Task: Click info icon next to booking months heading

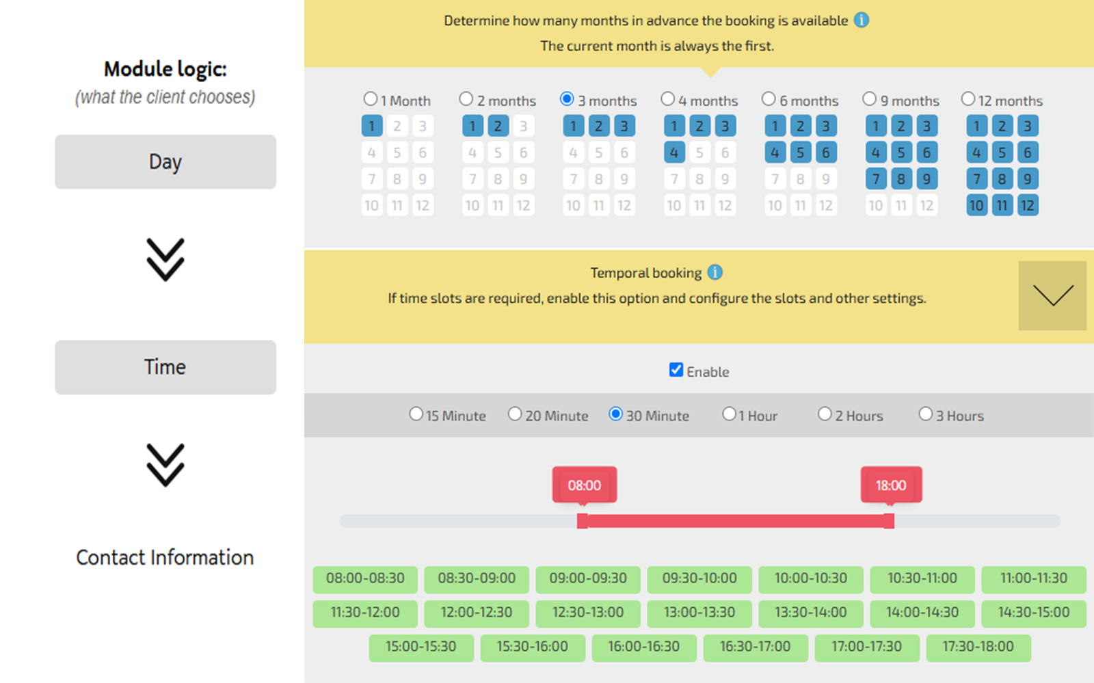Action: [862, 21]
